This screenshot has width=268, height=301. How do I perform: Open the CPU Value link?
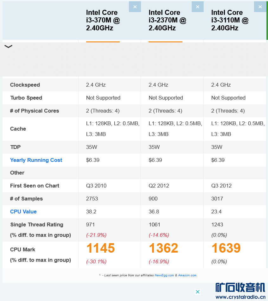(23, 212)
